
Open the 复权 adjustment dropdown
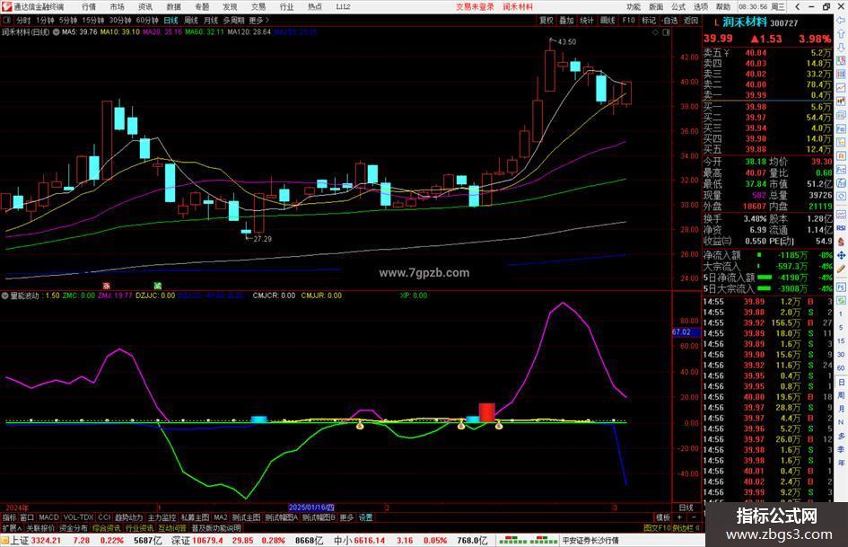pos(546,20)
